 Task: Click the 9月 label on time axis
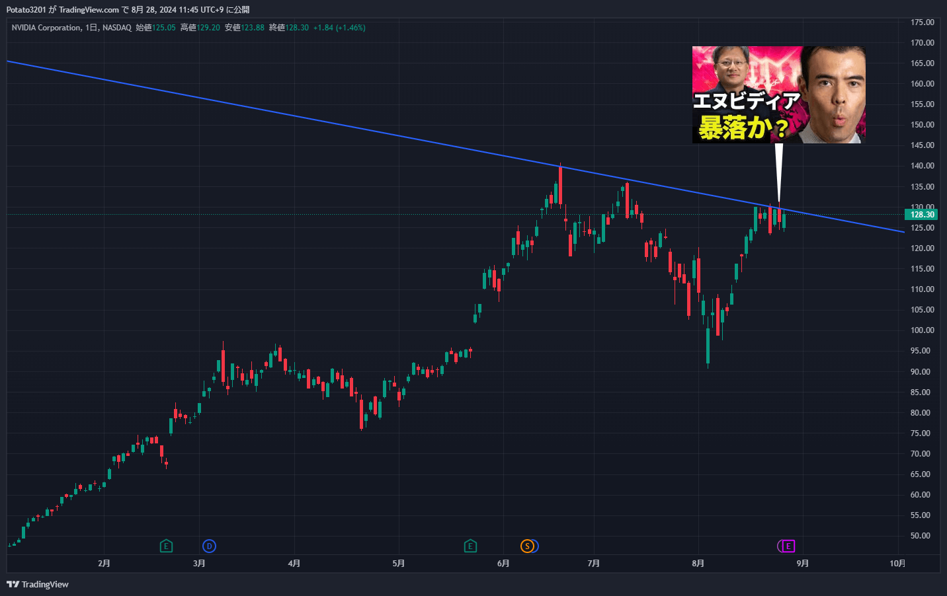(802, 563)
